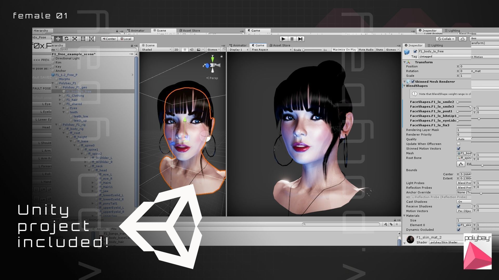Screen dimensions: 499x280
Task: Click the scene gizmo lock icon
Action: click(221, 56)
